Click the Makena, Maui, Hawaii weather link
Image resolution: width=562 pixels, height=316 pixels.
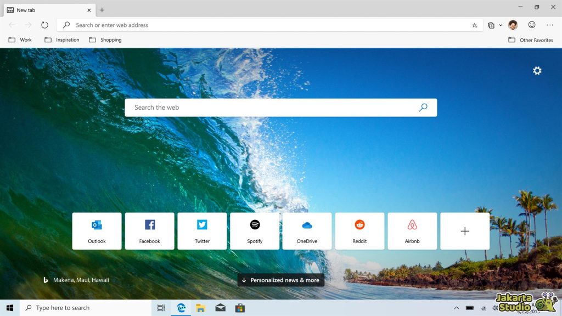click(x=80, y=280)
